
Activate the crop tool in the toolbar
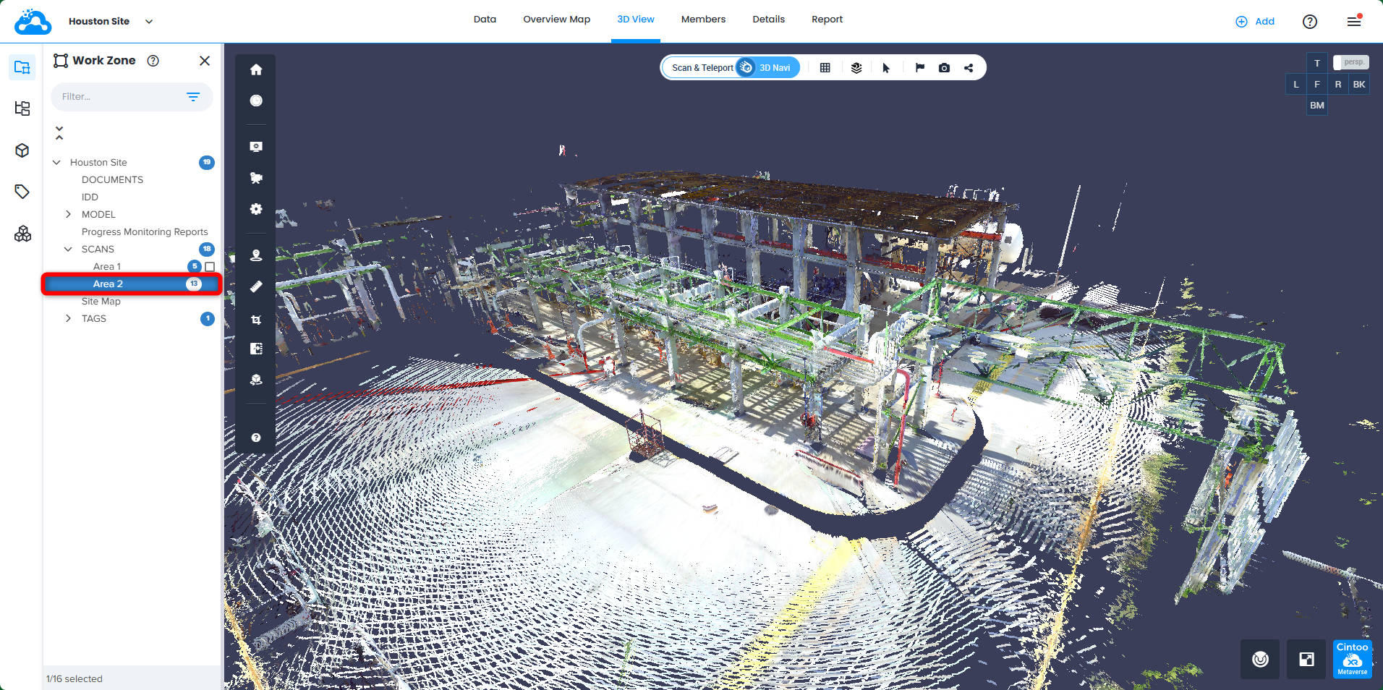pyautogui.click(x=256, y=319)
